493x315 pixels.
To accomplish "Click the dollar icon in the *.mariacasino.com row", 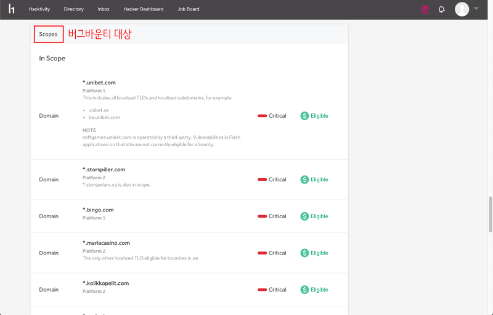I will (x=304, y=253).
